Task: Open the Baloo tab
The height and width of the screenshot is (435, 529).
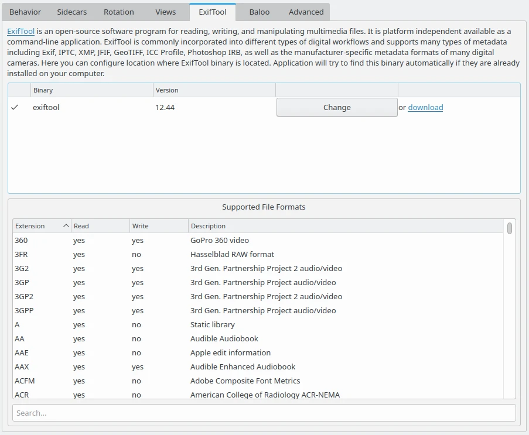Action: (260, 12)
